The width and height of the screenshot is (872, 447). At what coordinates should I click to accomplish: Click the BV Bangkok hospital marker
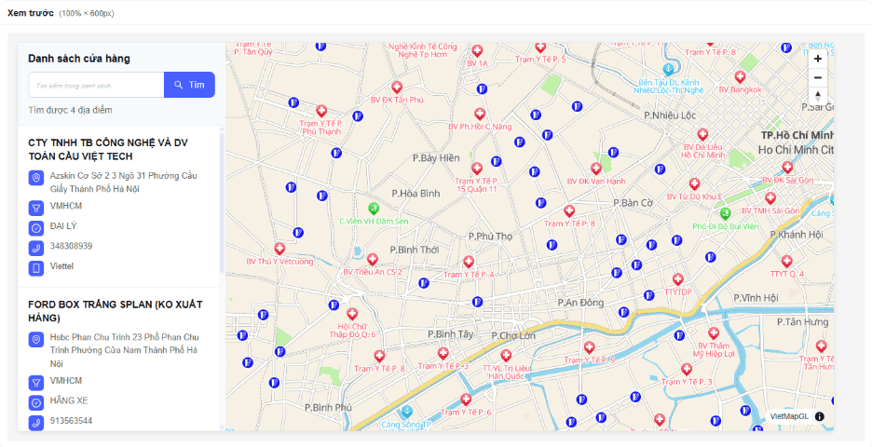(x=740, y=76)
